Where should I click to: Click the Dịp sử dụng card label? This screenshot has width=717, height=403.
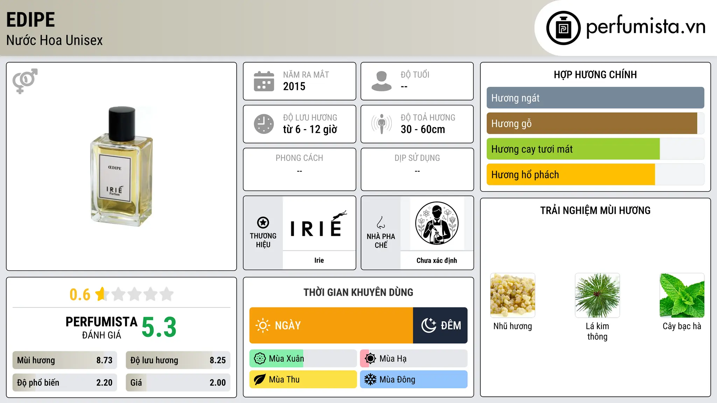tap(417, 158)
